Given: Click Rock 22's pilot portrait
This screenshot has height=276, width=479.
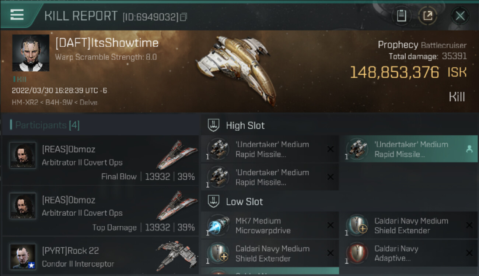Looking at the screenshot, I should click(x=23, y=256).
